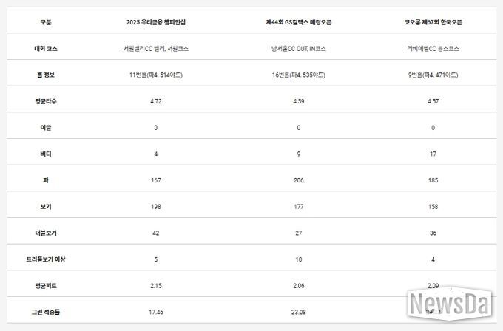The height and width of the screenshot is (331, 503).
Task: Select the 코오롱 제67회 한국오픈 column header
Action: tap(433, 22)
